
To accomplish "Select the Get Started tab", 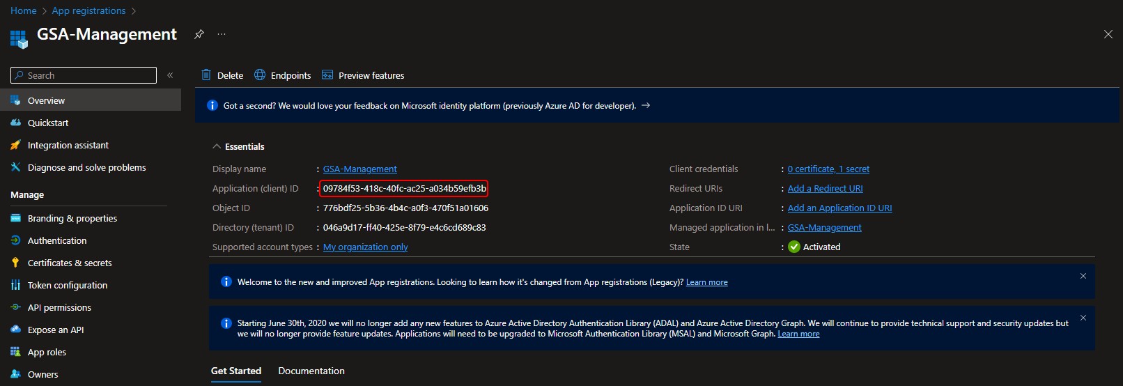I will (x=236, y=371).
